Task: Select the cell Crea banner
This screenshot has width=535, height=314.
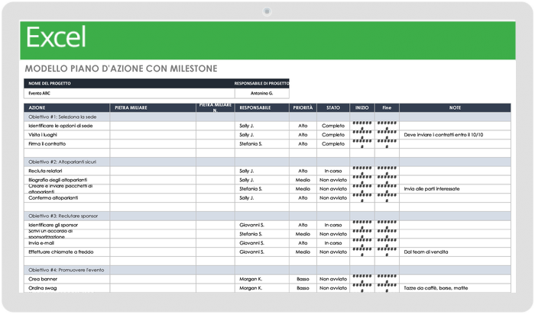Action: pos(67,279)
